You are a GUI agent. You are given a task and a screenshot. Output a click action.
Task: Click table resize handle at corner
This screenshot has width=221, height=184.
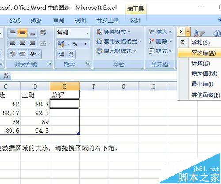click(x=78, y=133)
